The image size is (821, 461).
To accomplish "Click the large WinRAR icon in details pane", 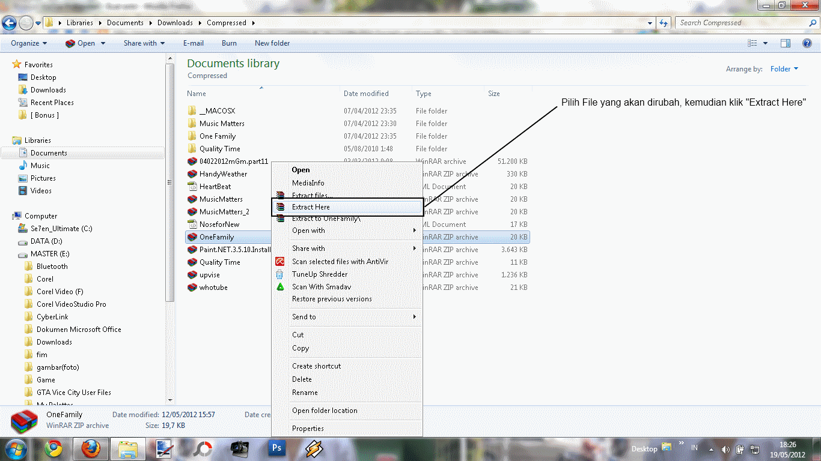I will tap(24, 421).
